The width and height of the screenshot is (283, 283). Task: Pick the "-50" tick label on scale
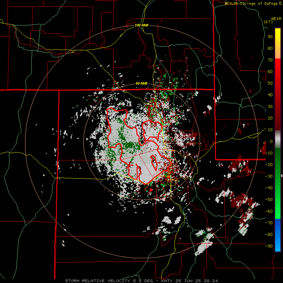tap(269, 200)
